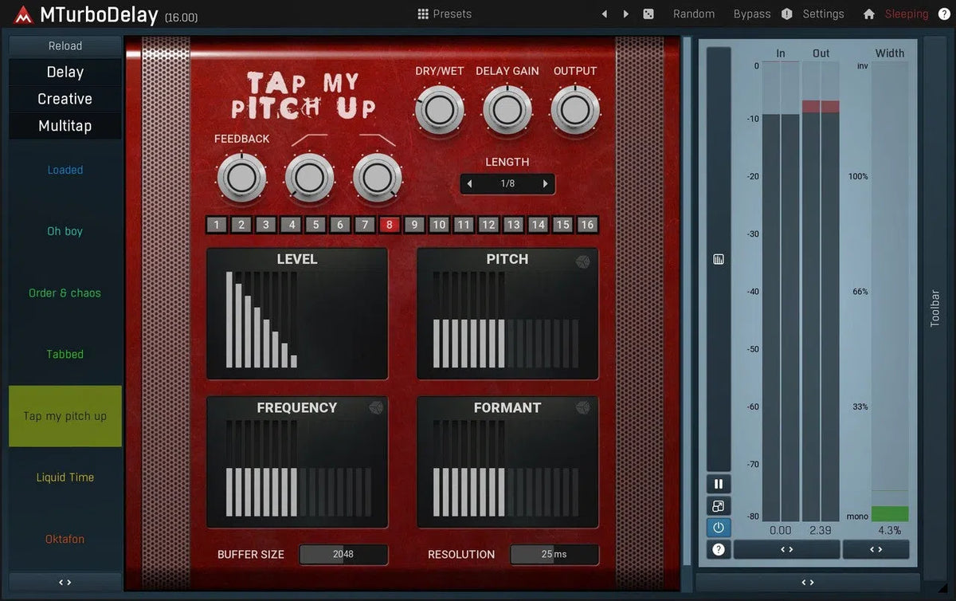Viewport: 956px width, 601px height.
Task: Click the home icon in the top bar
Action: [x=868, y=14]
